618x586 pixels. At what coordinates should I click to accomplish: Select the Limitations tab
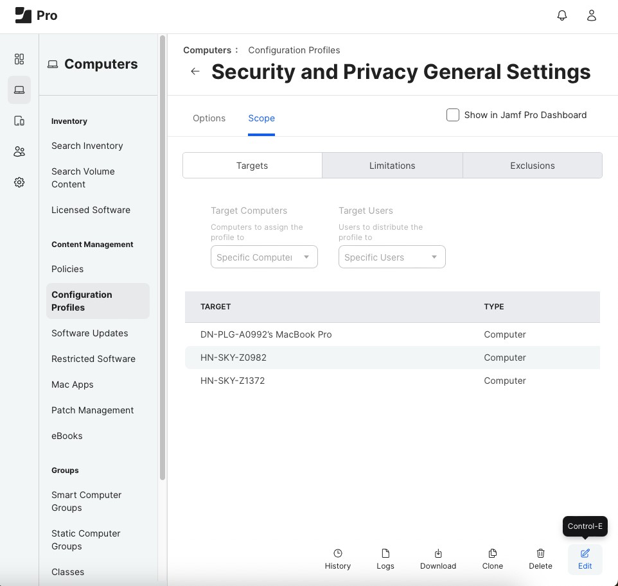click(x=392, y=166)
